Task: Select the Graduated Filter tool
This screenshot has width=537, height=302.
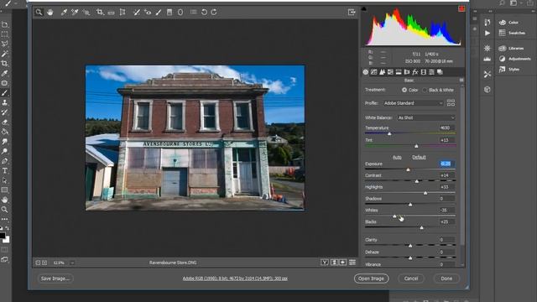Action: [x=169, y=13]
